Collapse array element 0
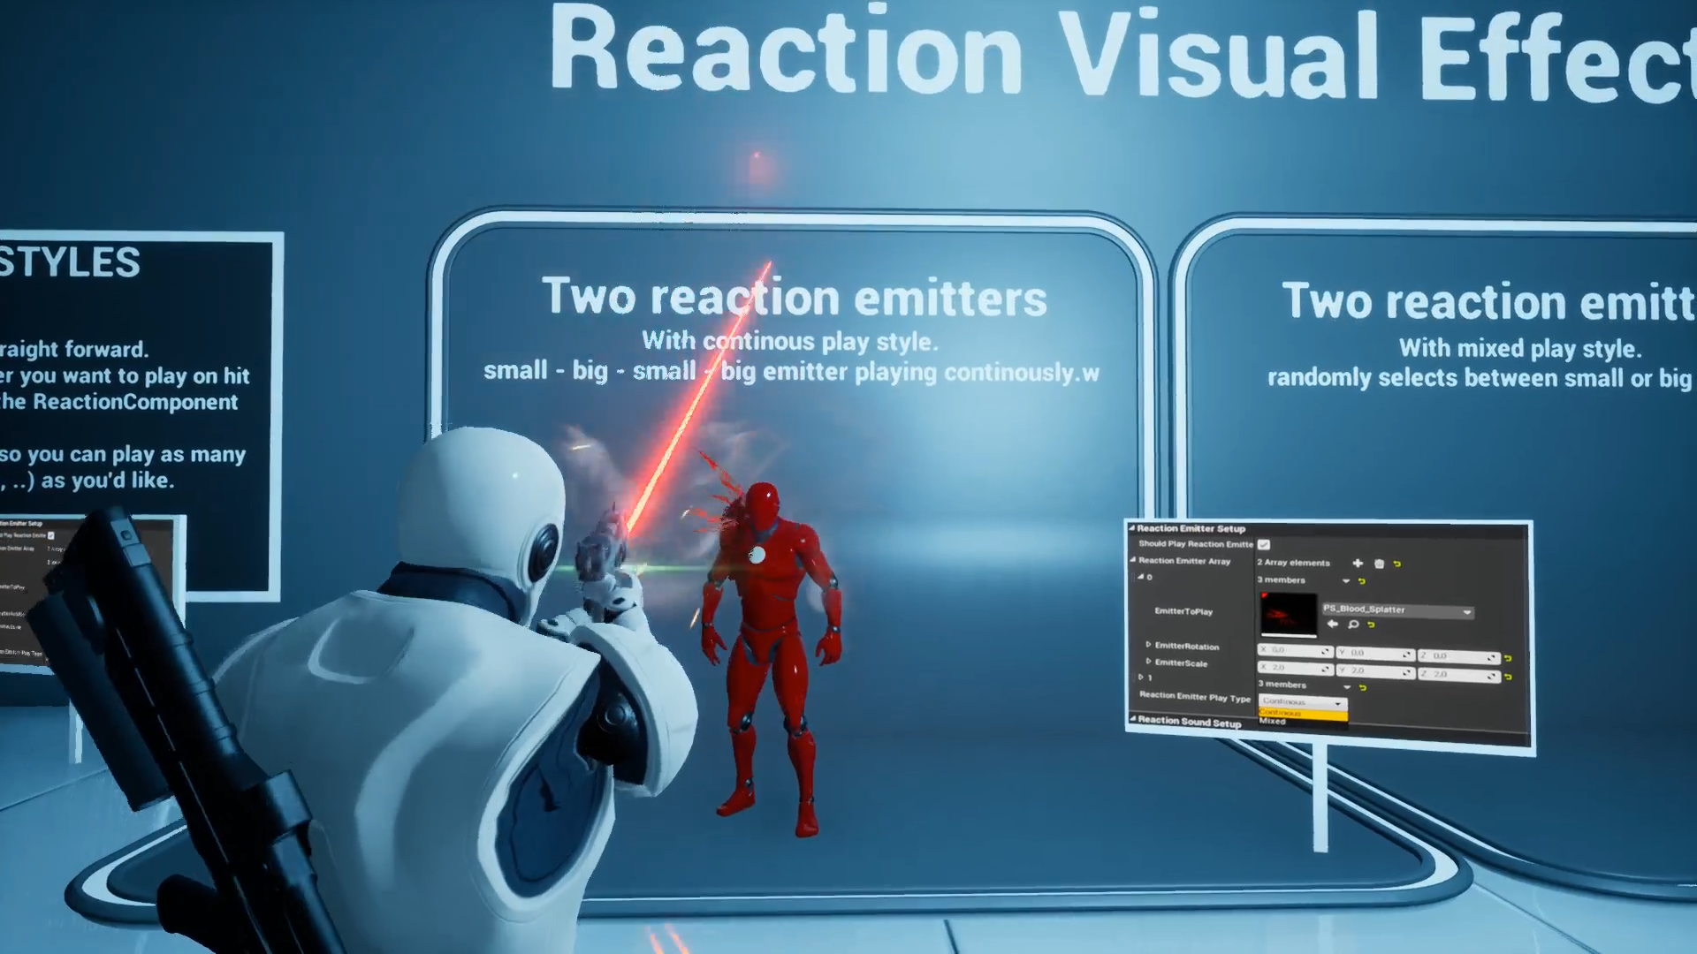This screenshot has width=1697, height=954. [x=1140, y=577]
